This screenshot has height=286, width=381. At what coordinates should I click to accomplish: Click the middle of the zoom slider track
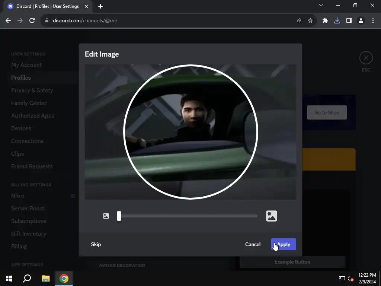(187, 216)
